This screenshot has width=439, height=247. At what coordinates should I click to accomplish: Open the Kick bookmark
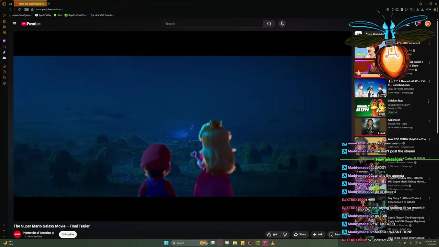[x=58, y=15]
